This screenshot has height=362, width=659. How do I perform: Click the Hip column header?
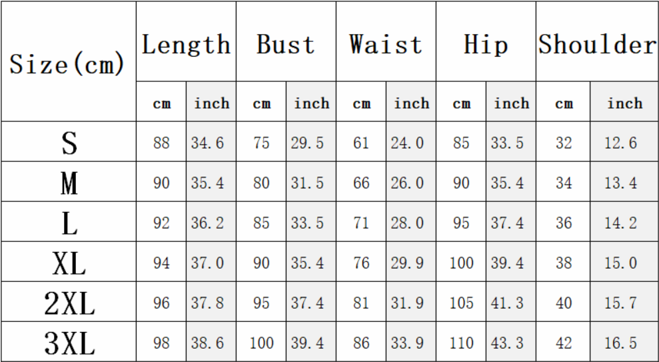486,41
